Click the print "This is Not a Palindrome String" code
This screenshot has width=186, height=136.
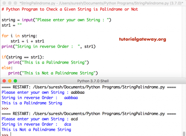point(53,73)
